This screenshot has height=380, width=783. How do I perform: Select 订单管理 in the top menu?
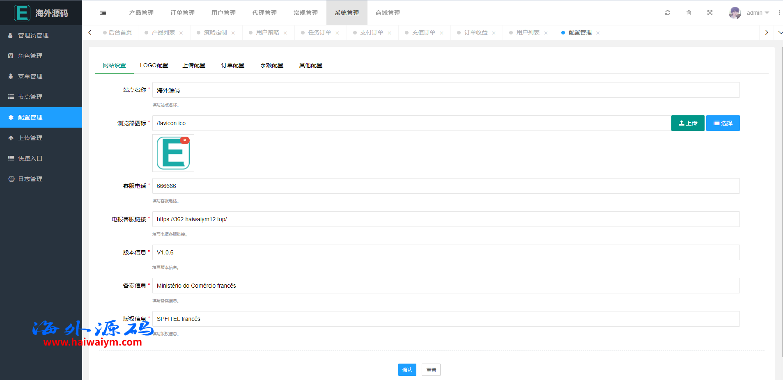182,13
